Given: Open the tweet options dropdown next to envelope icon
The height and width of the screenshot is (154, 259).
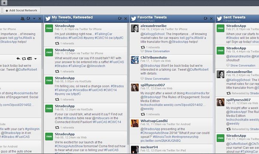Looking at the screenshot, I should point(36,59).
